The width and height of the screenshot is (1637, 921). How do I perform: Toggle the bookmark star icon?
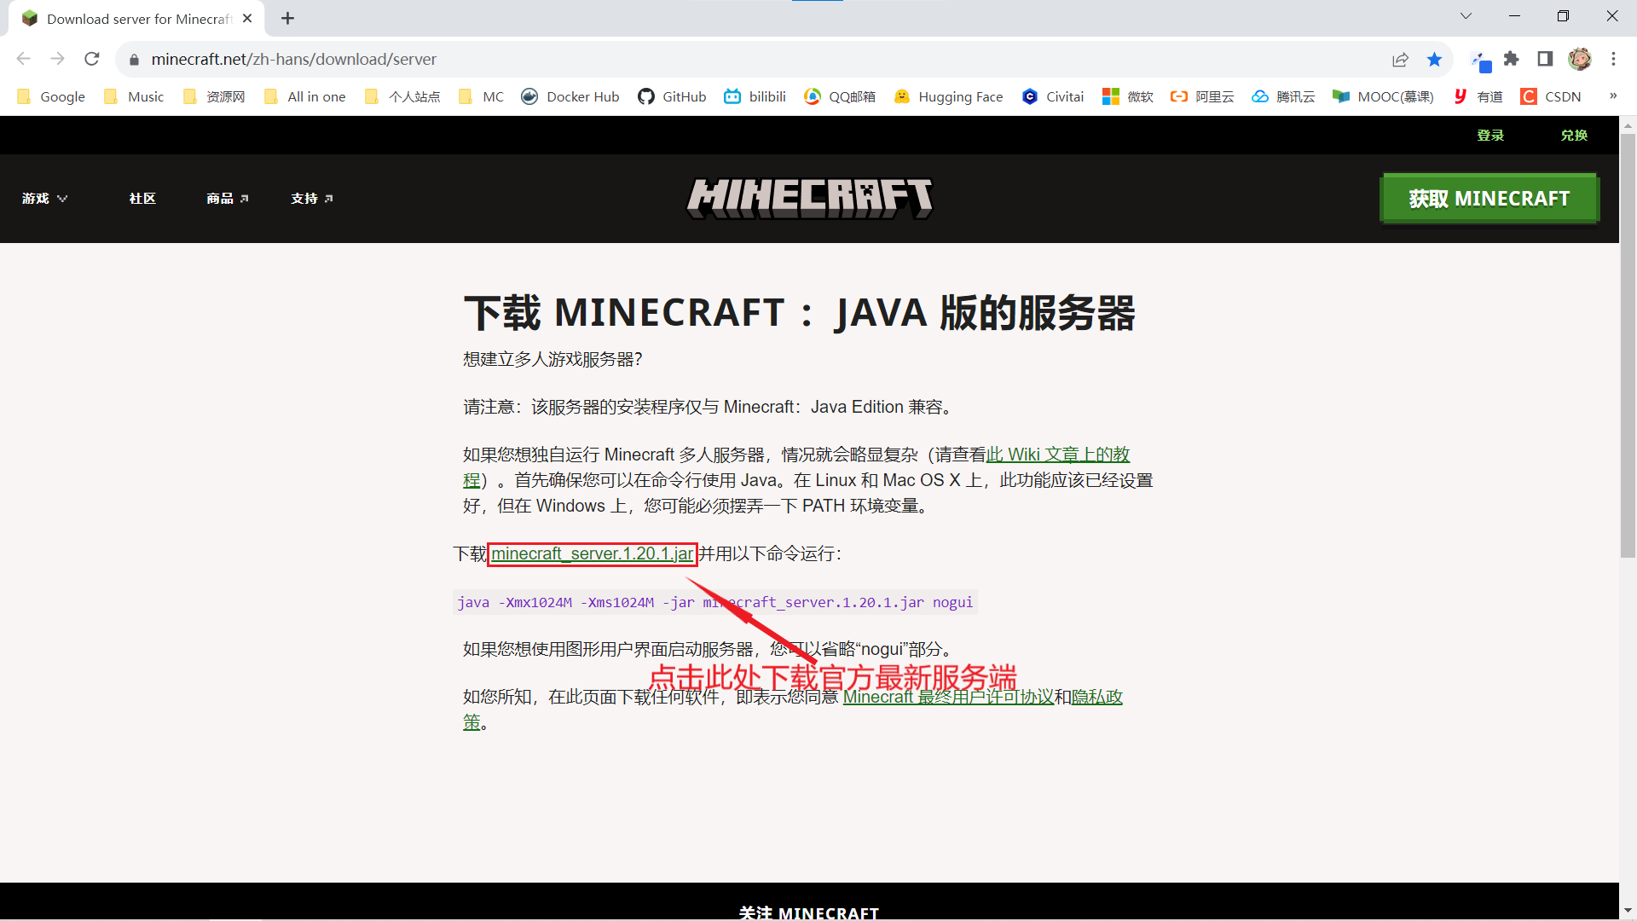tap(1434, 59)
